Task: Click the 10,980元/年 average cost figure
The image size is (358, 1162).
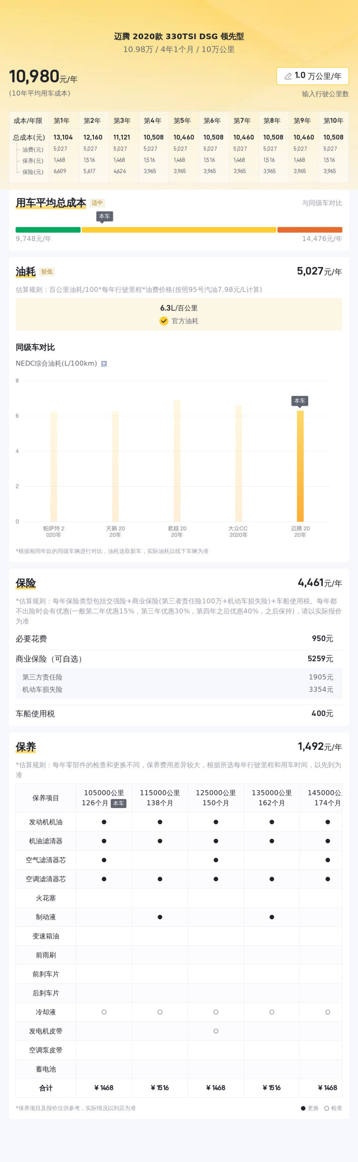Action: (x=43, y=77)
